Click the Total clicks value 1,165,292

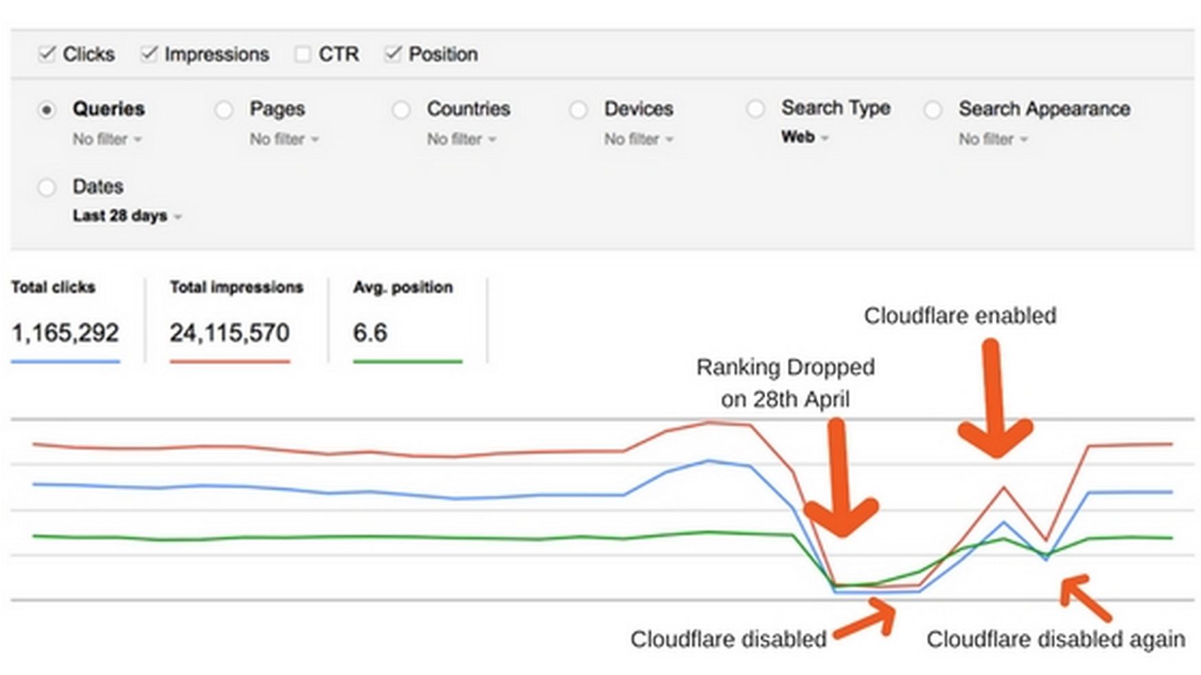[65, 333]
